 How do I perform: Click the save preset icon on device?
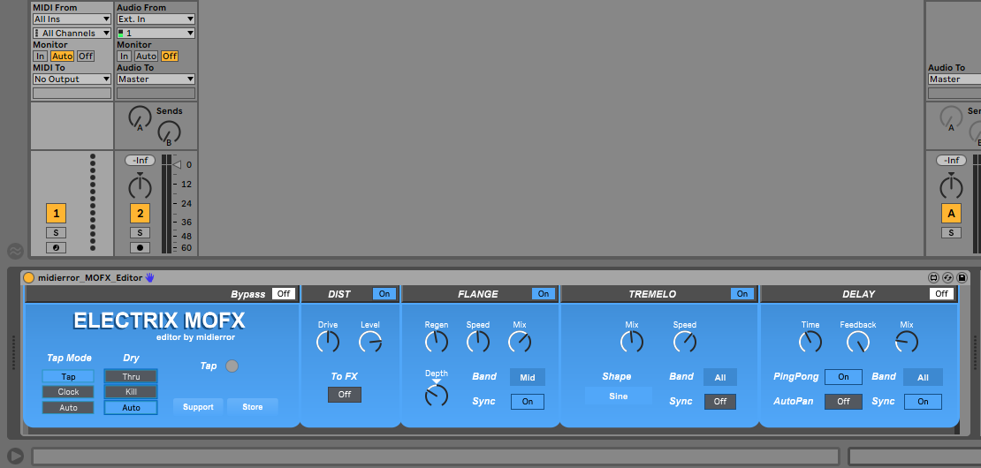click(x=962, y=277)
